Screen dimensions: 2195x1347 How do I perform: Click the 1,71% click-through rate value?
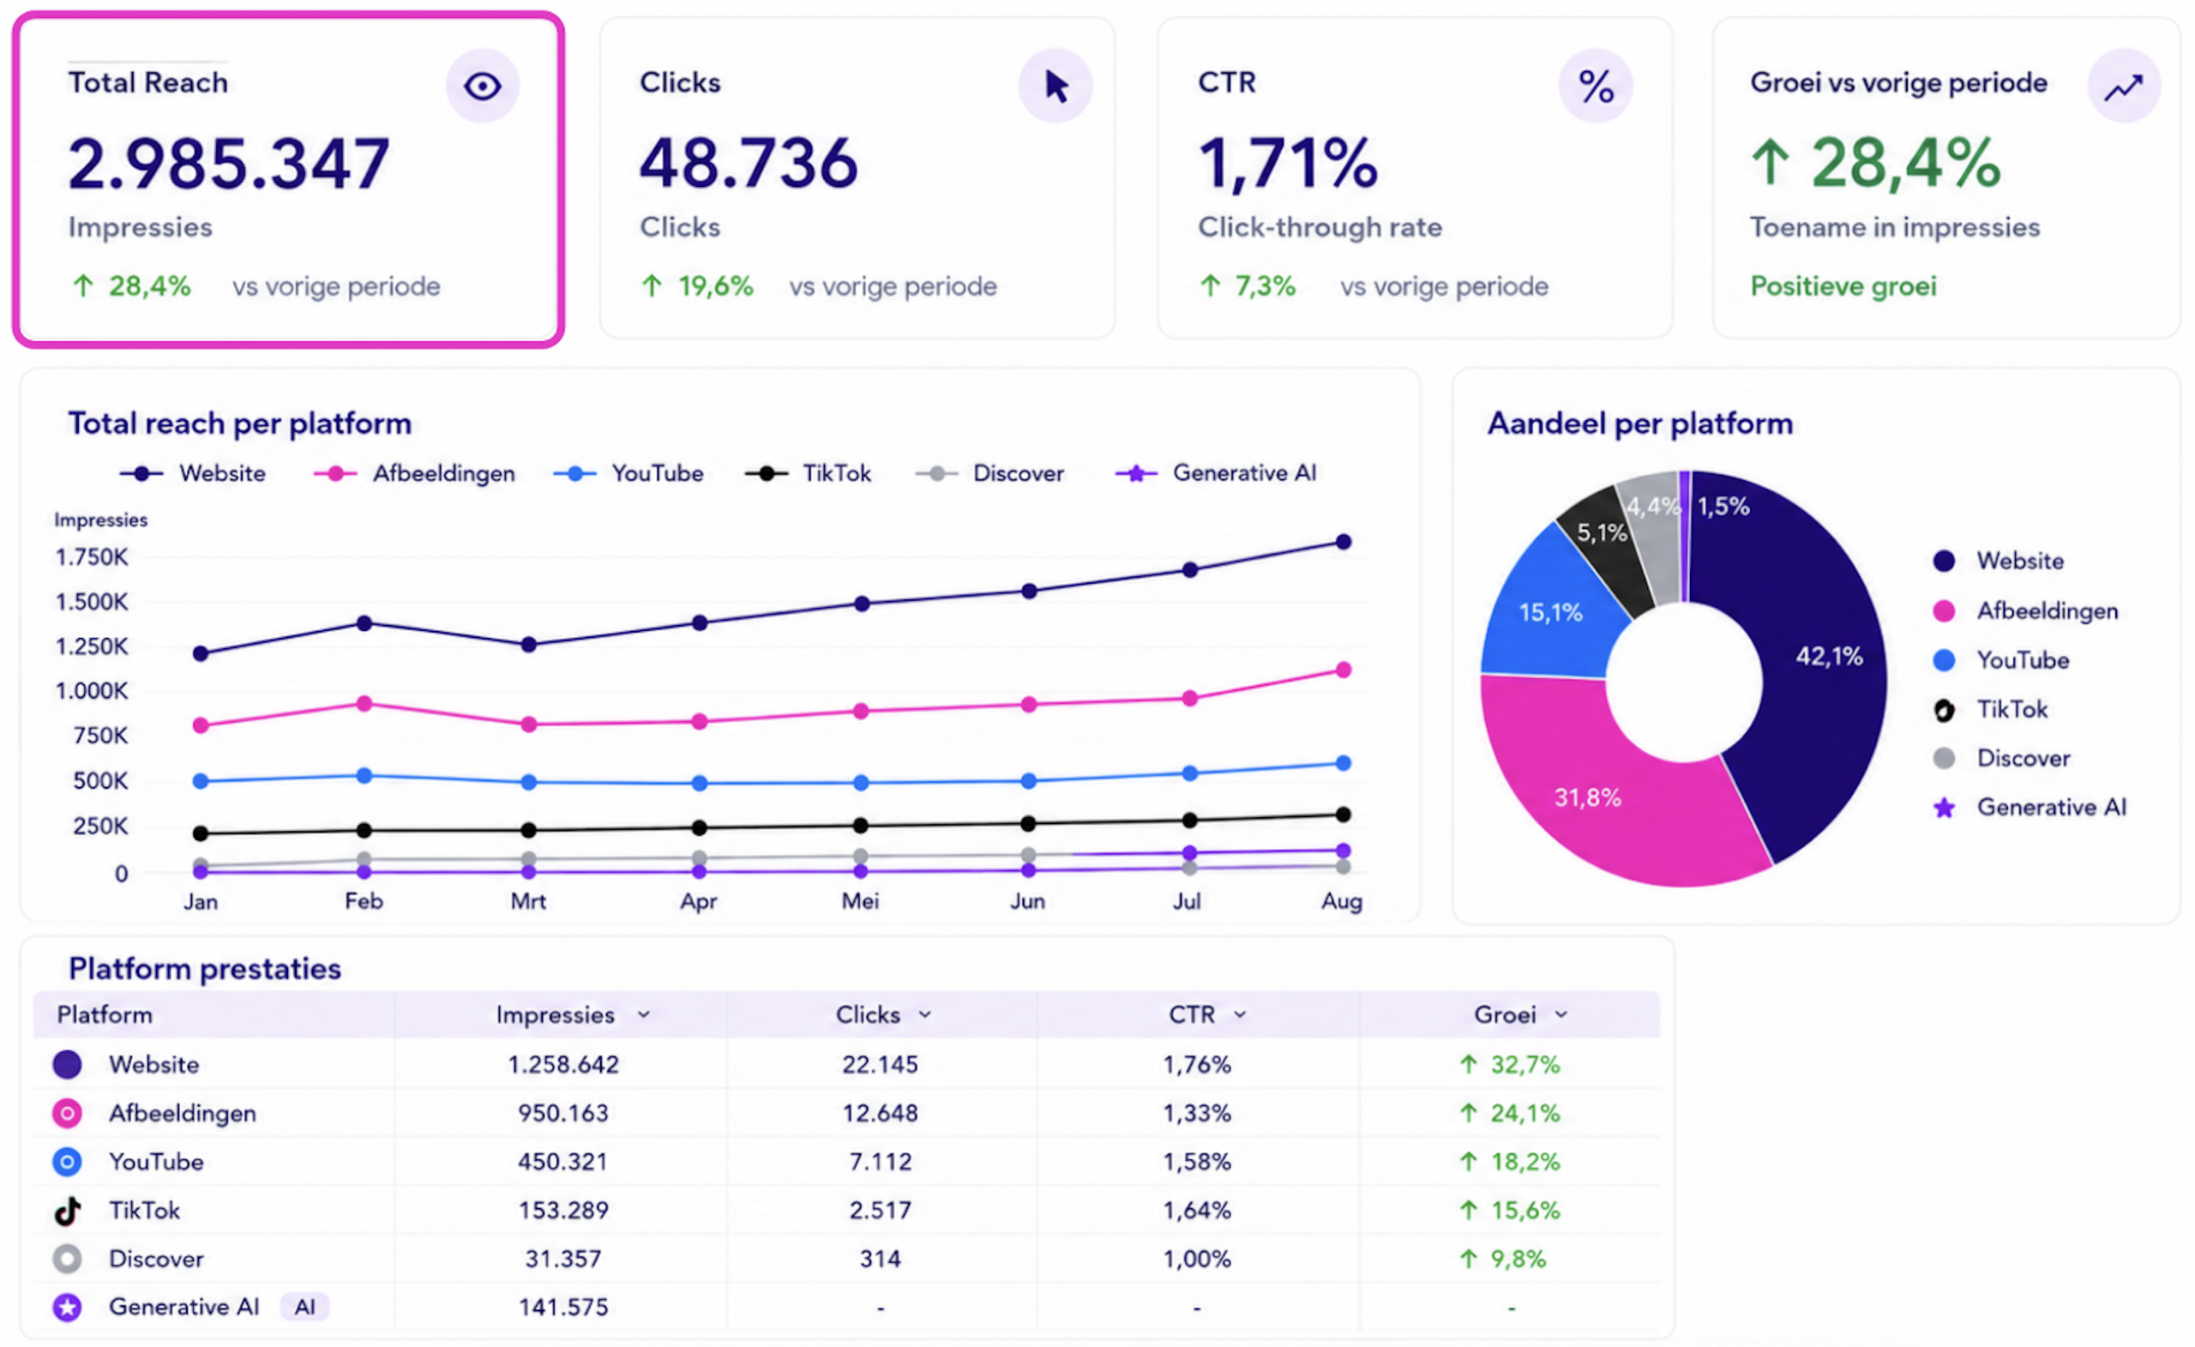(x=1288, y=164)
